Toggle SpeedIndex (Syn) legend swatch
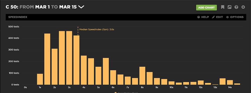The width and height of the screenshot is (251, 93). pyautogui.click(x=115, y=93)
